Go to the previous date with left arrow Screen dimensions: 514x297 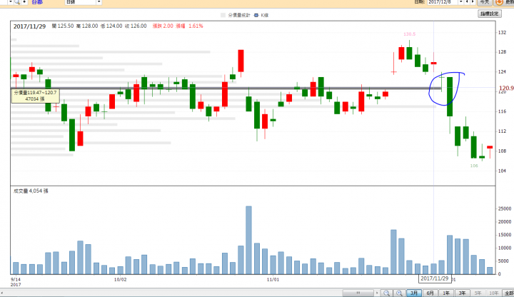(x=467, y=2)
